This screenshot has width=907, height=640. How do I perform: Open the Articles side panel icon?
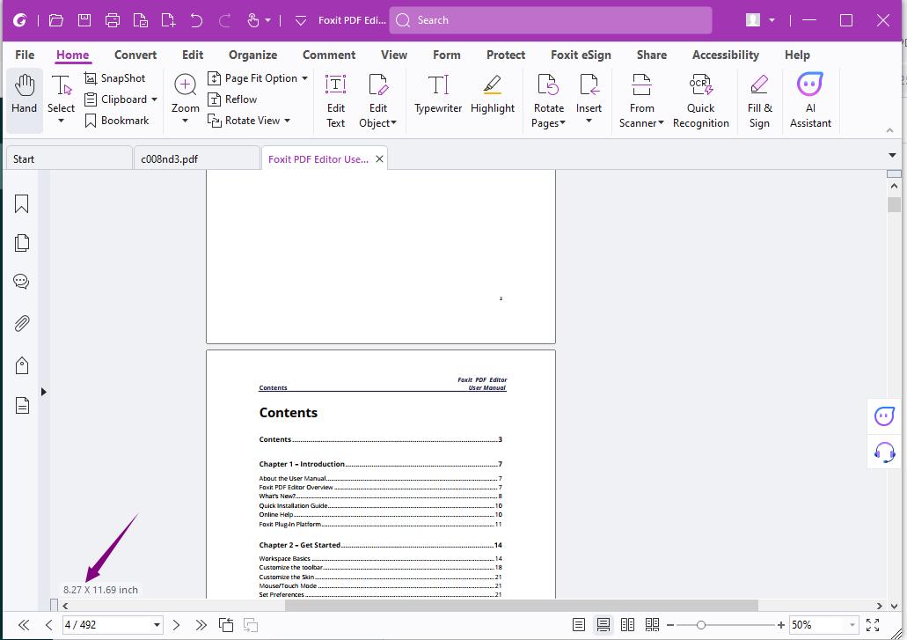click(22, 406)
